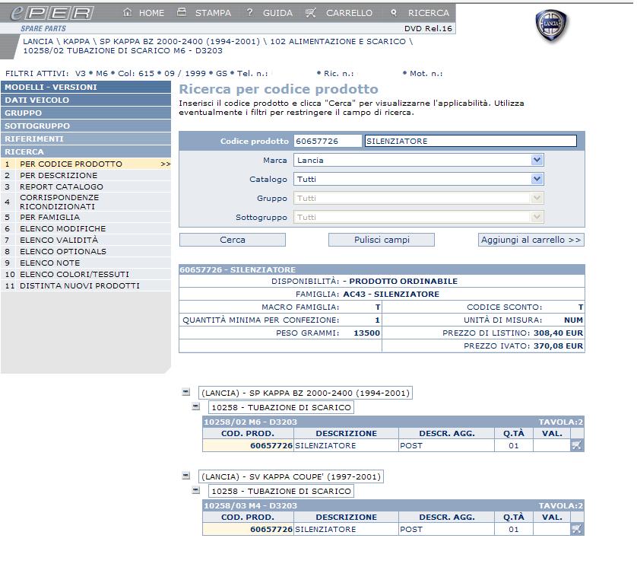The width and height of the screenshot is (637, 583).
Task: Select PER FAMIGLIA search
Action: coord(86,217)
